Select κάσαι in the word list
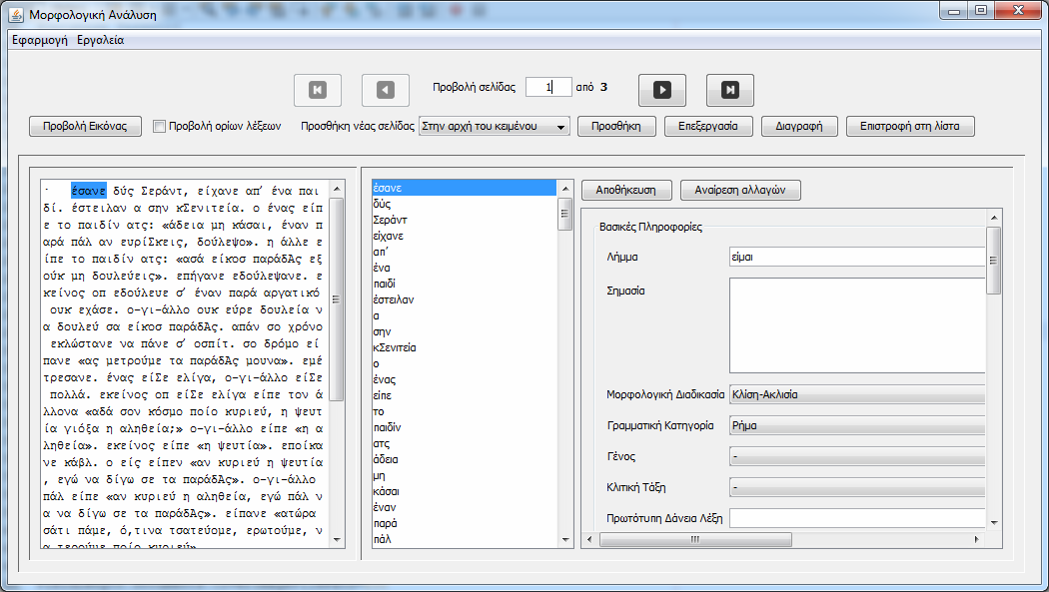 point(465,492)
